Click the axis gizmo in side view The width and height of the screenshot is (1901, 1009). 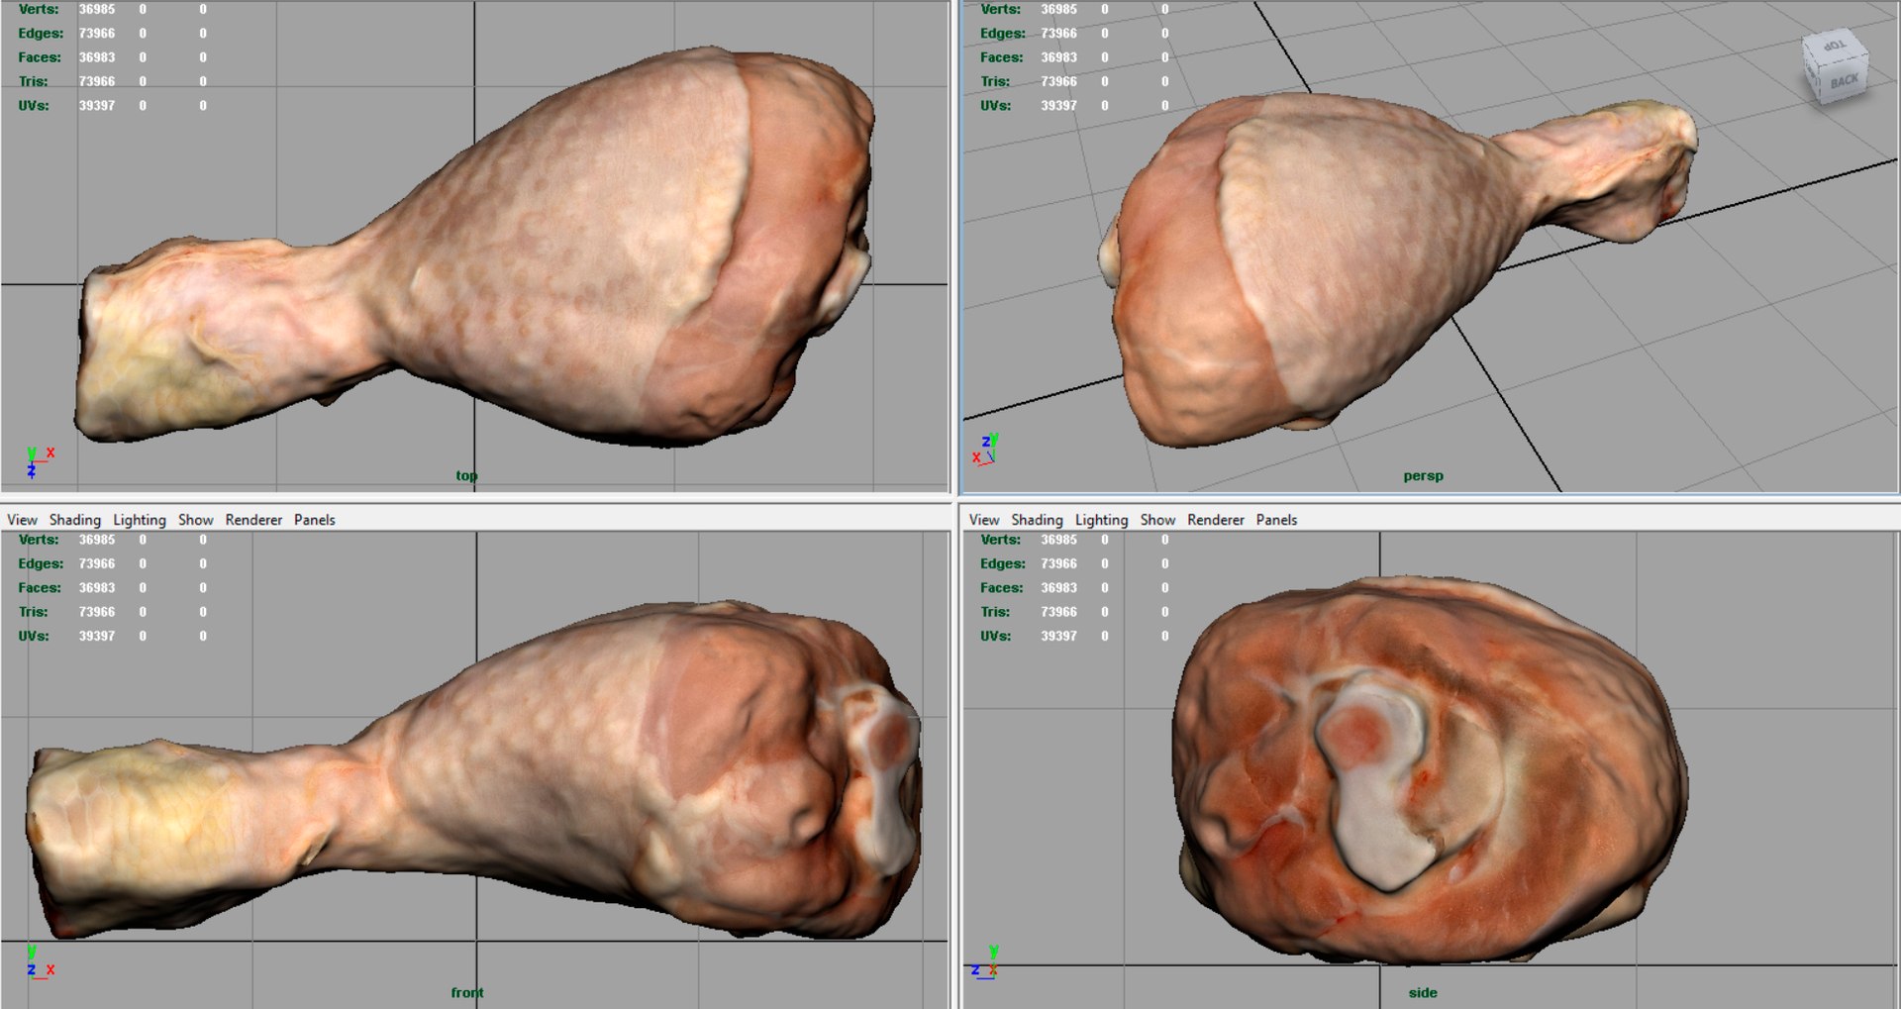pyautogui.click(x=986, y=962)
